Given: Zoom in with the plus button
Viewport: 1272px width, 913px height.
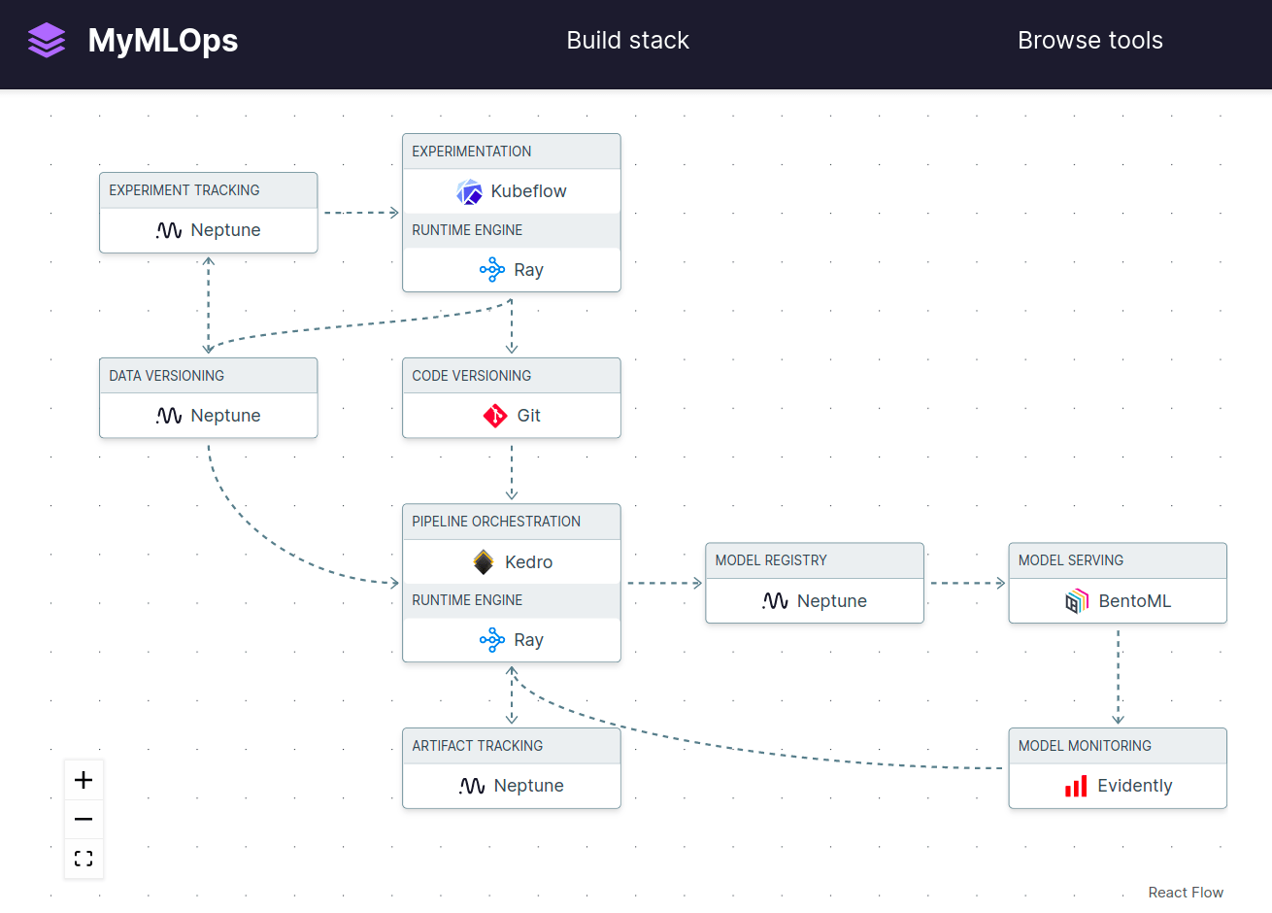Looking at the screenshot, I should pyautogui.click(x=84, y=780).
